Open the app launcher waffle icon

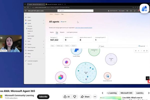point(26,11)
